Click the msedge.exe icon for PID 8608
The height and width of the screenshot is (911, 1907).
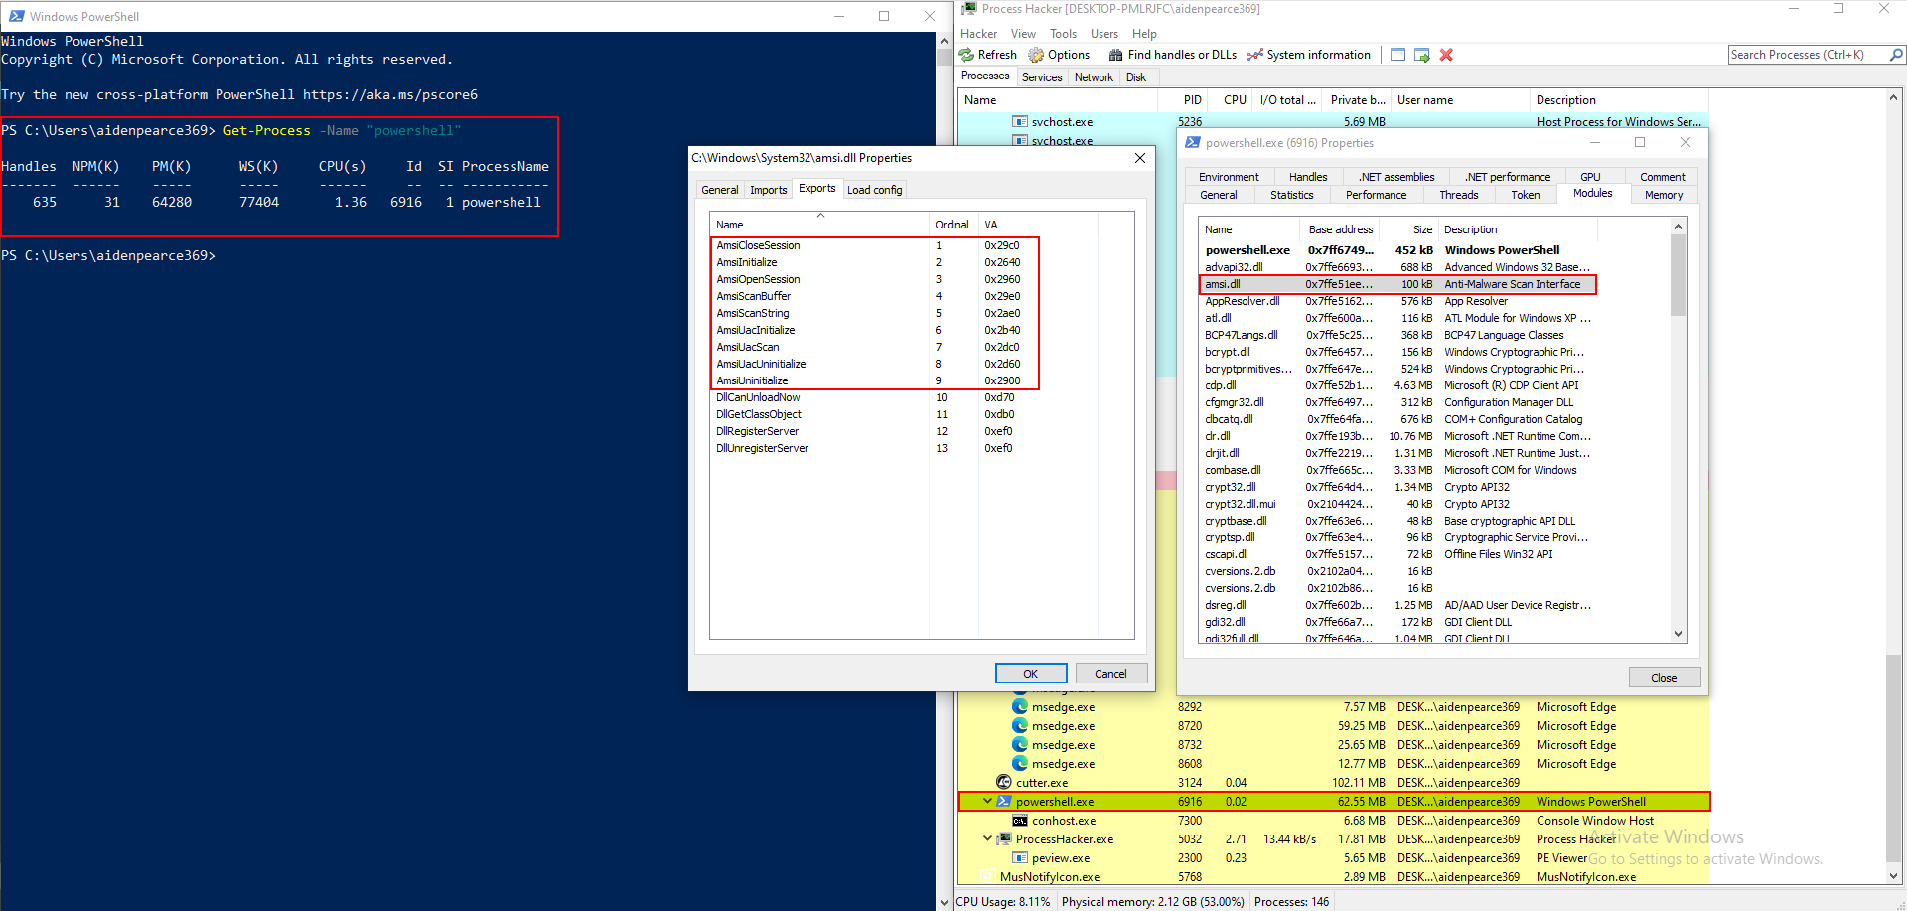click(x=1020, y=764)
